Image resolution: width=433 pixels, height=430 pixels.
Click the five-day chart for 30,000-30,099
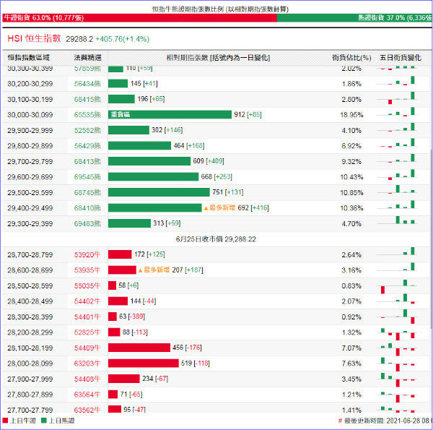(397, 113)
